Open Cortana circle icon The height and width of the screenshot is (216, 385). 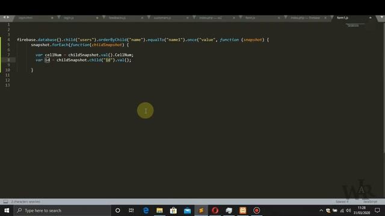[118, 211]
